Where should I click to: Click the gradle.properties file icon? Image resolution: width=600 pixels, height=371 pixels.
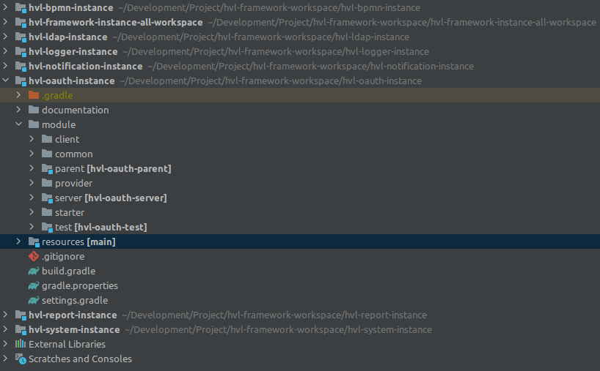(34, 285)
